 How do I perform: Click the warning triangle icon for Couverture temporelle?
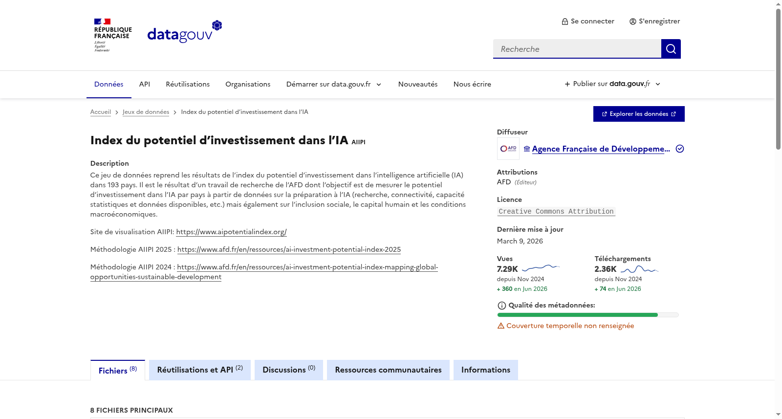click(501, 326)
